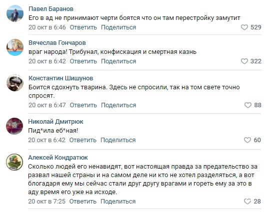
Task: Open profile link Вячеслав Гончаров
Action: click(57, 43)
